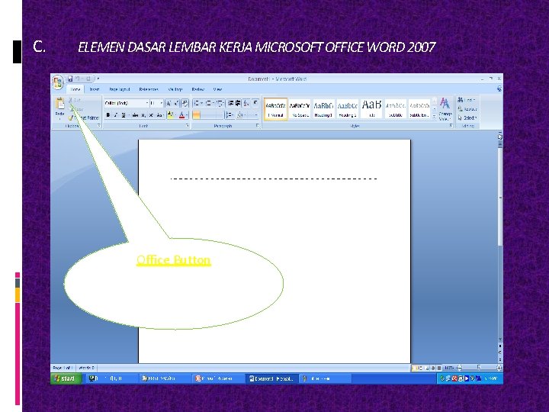The image size is (549, 412).
Task: Click the Word Help icon
Action: coord(499,89)
